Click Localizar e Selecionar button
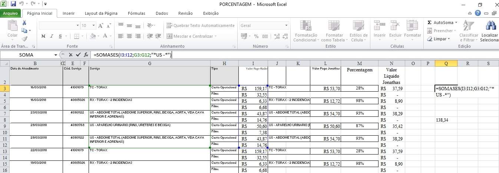This screenshot has height=173, width=499. (489, 31)
